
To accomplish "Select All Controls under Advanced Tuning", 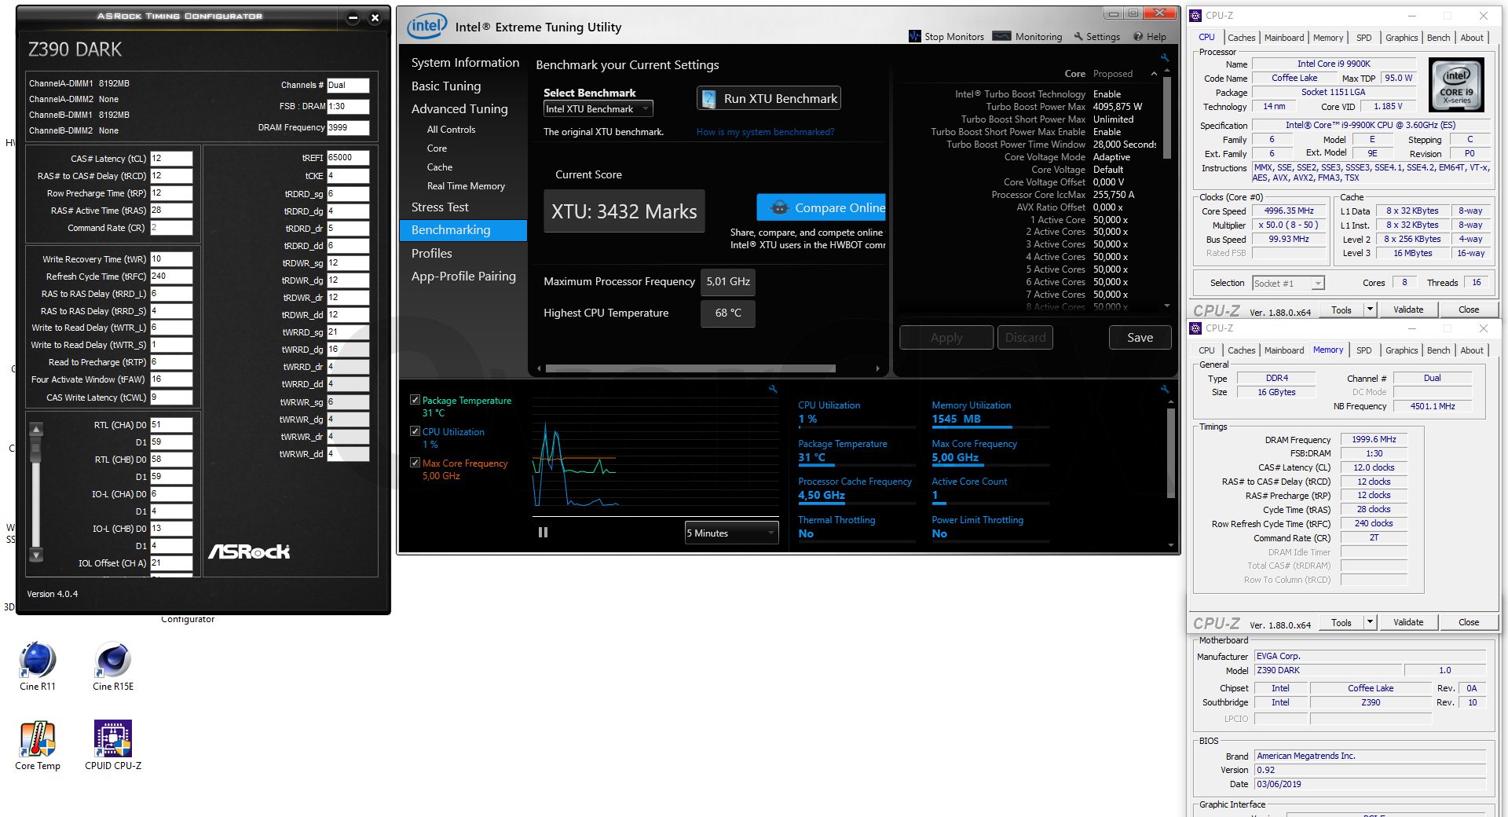I will click(x=451, y=130).
